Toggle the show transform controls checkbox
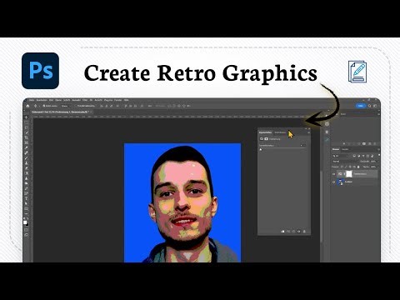The image size is (400, 300). (x=76, y=106)
